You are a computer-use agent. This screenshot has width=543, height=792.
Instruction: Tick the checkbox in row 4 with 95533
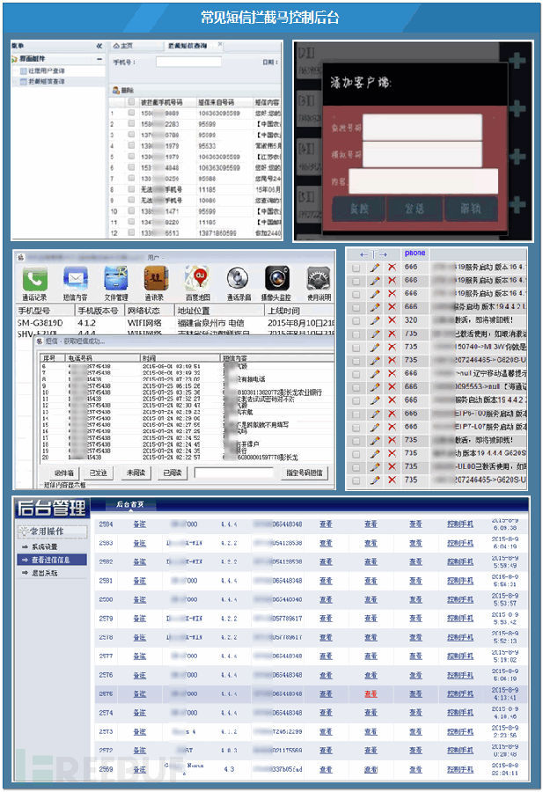[x=131, y=145]
